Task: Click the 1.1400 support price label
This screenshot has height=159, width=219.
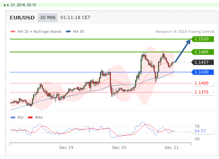Action: [203, 83]
